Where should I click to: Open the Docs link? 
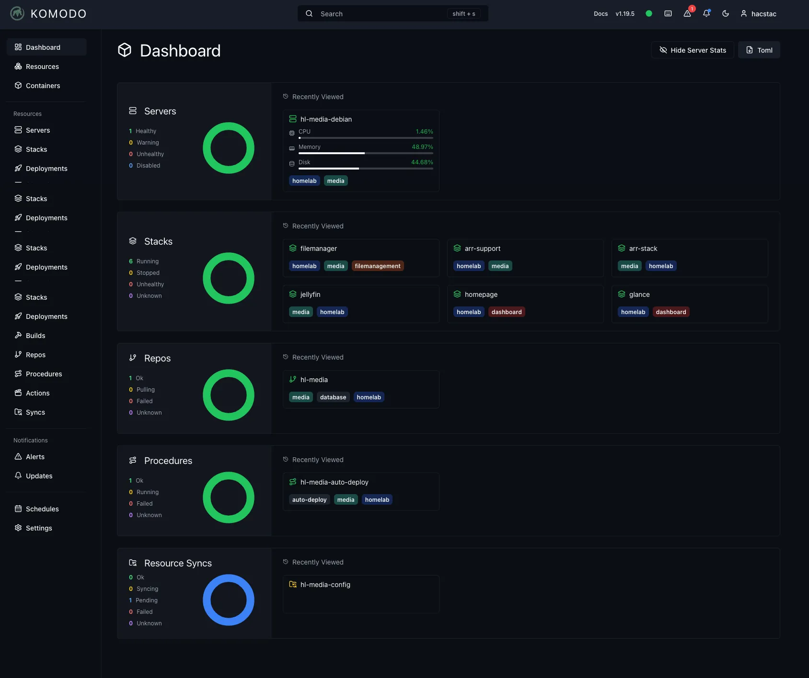click(x=601, y=14)
